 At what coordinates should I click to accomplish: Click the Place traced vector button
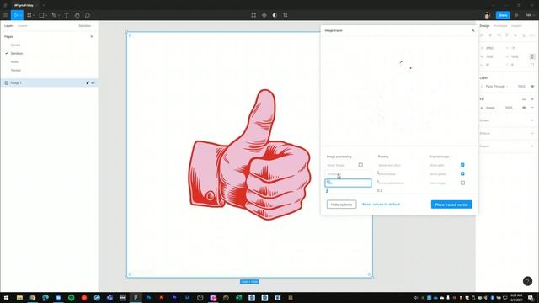[x=451, y=205]
